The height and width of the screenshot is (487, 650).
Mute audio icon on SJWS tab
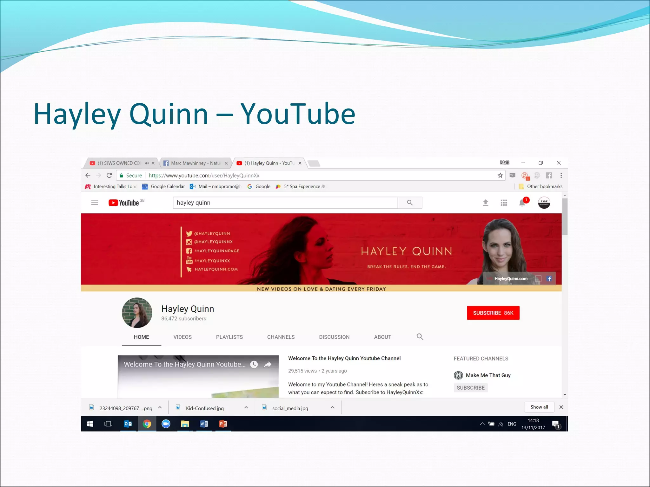pos(147,163)
